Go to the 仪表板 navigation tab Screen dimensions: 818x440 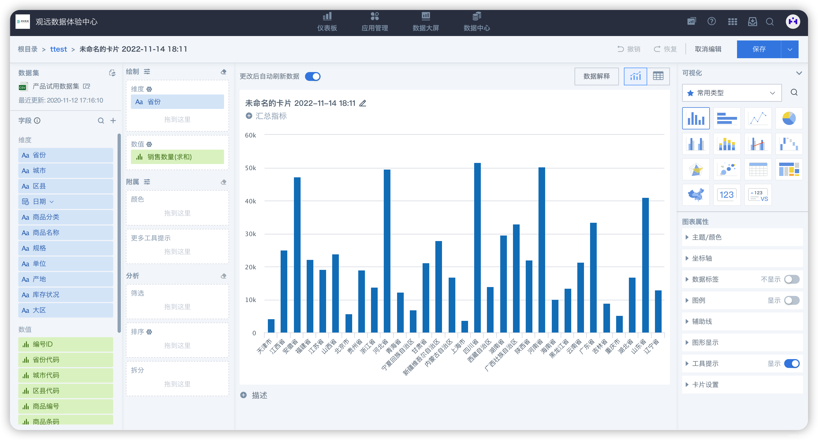pyautogui.click(x=327, y=22)
